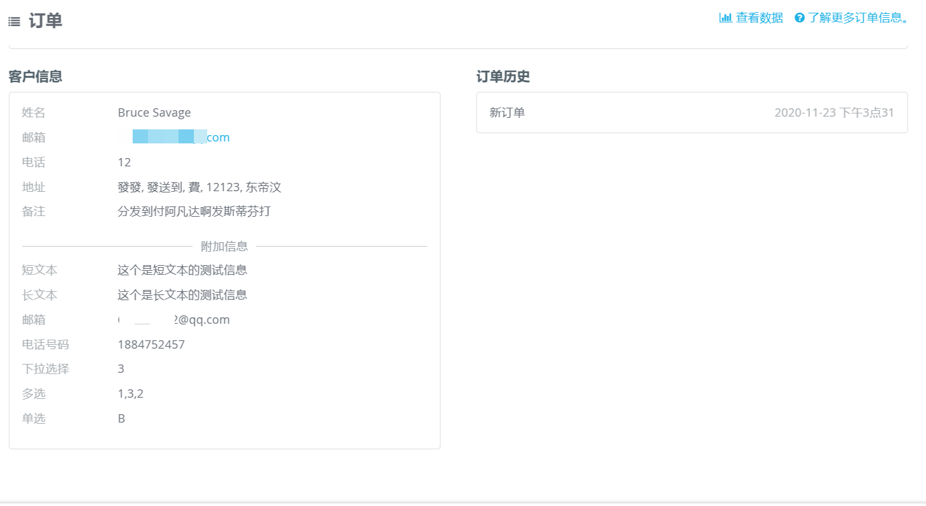
Task: Click phone number 1884752457
Action: (151, 345)
